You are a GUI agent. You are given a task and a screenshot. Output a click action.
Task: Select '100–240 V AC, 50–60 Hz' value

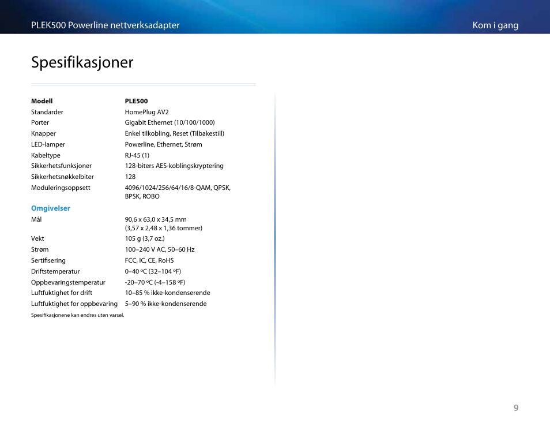160,249
